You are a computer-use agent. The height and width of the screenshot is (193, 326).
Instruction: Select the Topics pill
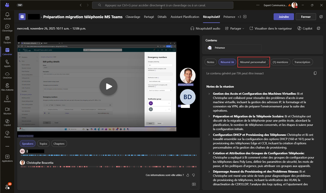click(43, 144)
